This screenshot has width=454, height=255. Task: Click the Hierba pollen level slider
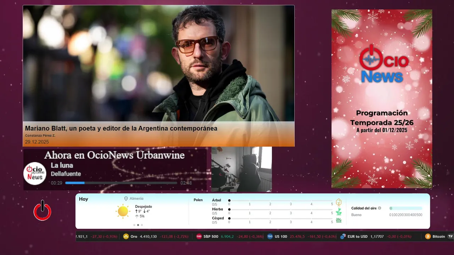point(281,209)
